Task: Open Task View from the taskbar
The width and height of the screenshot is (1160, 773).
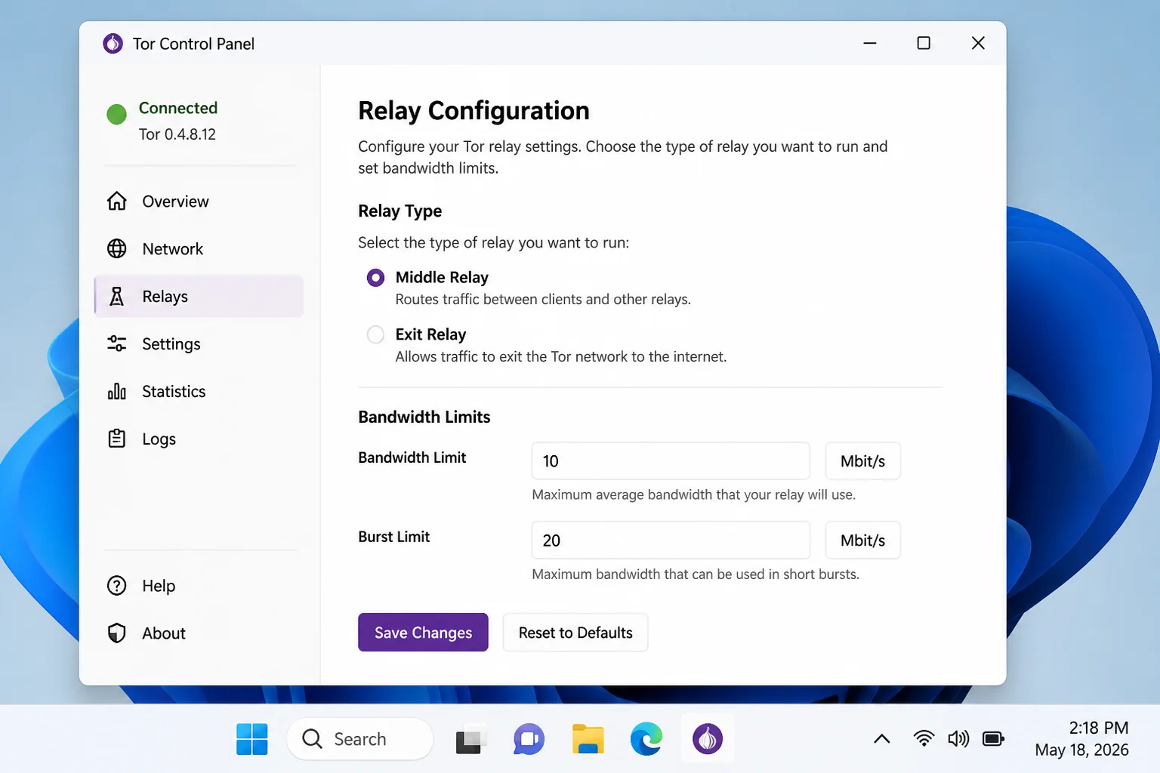Action: pos(469,740)
